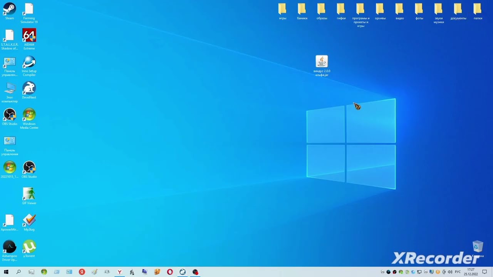Screen dimensions: 493x277
Task: Select the документы folder
Action: click(x=458, y=12)
